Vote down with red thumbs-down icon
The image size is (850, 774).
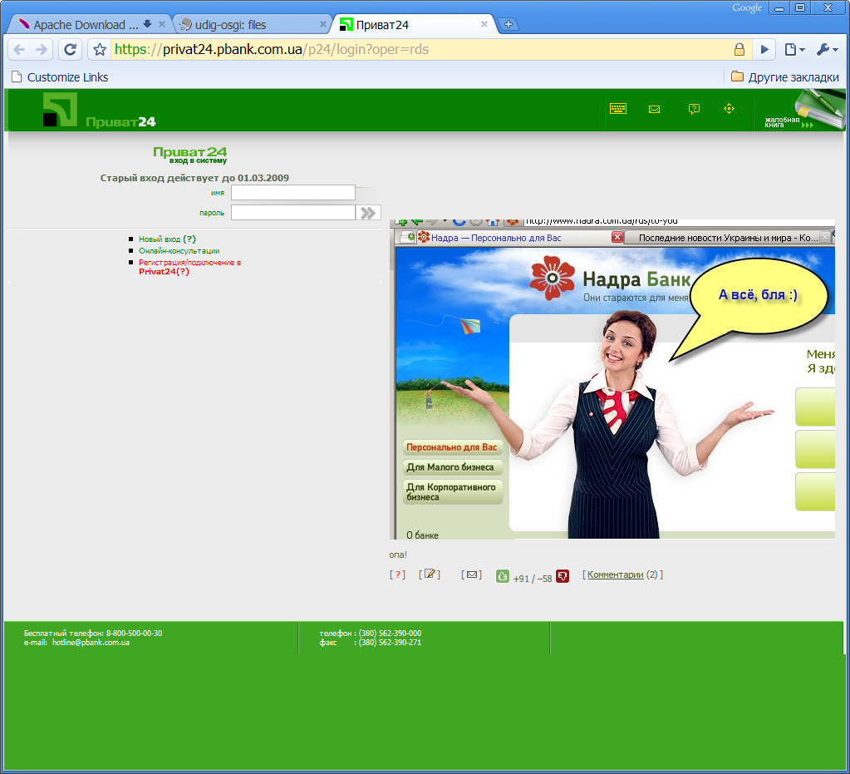(x=563, y=576)
